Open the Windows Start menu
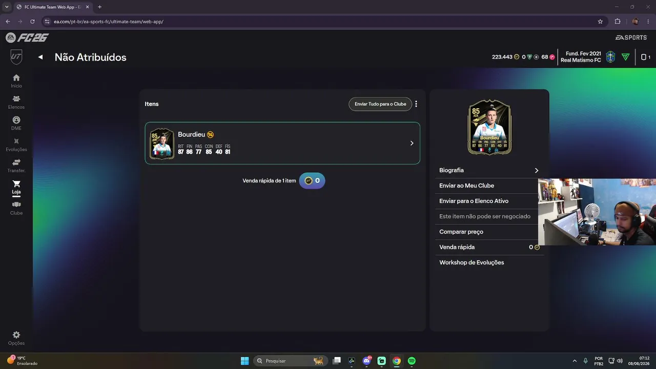This screenshot has width=656, height=369. (x=245, y=361)
